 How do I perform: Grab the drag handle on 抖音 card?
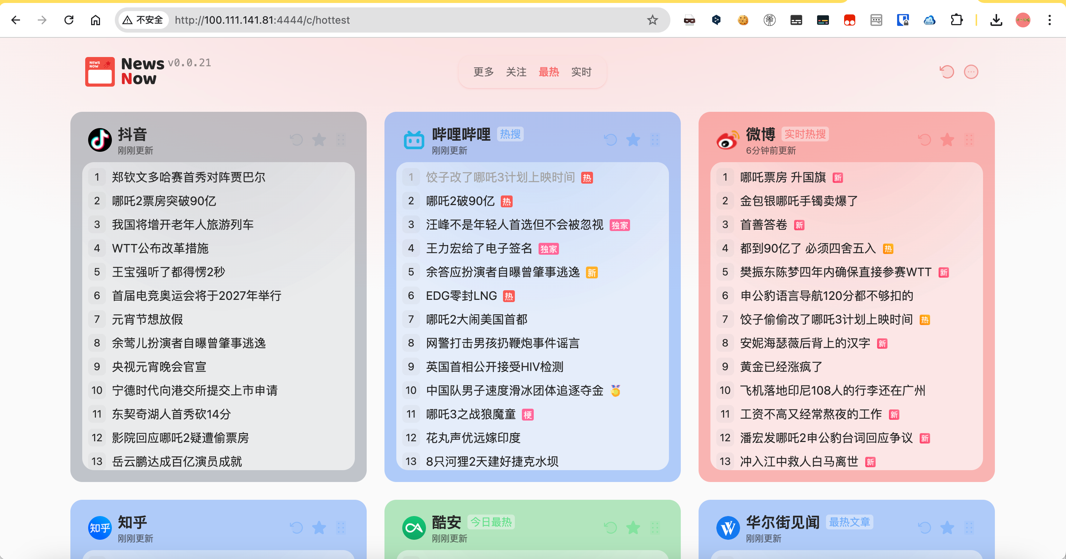(341, 140)
